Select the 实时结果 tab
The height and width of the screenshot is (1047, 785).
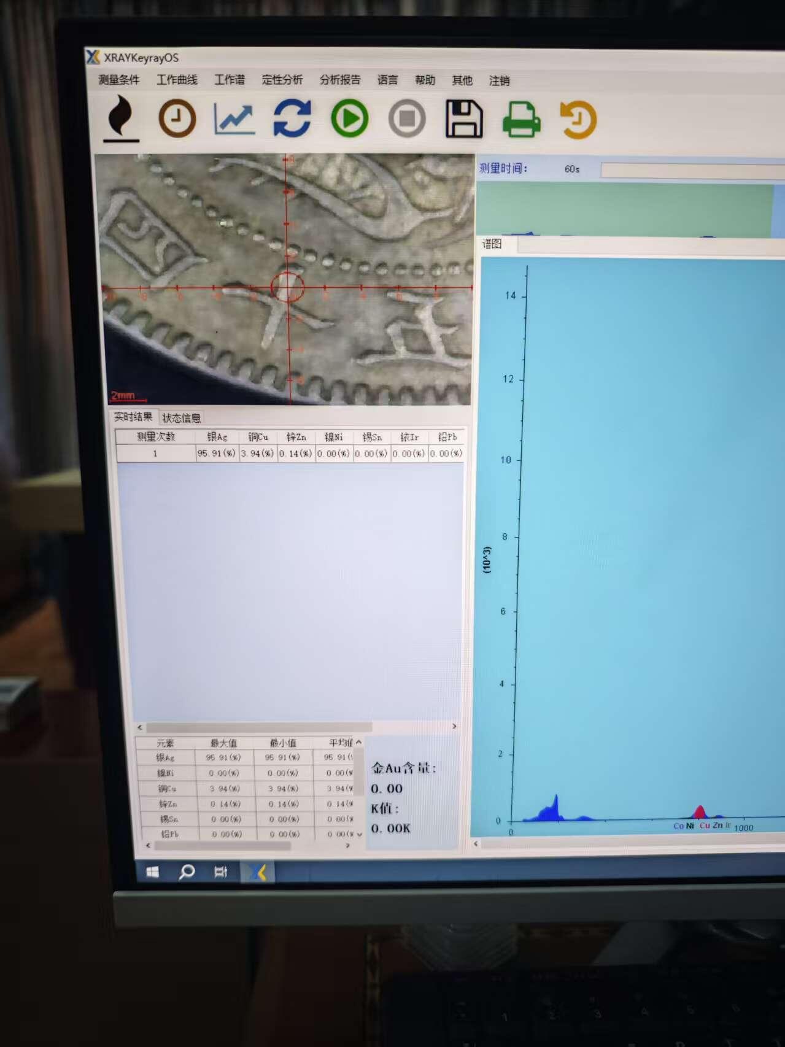point(133,417)
